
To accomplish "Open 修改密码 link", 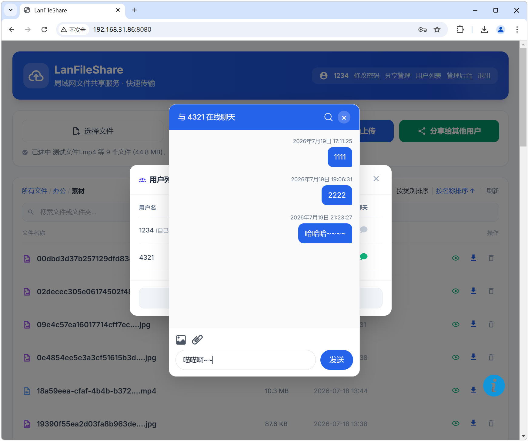I will pos(367,76).
